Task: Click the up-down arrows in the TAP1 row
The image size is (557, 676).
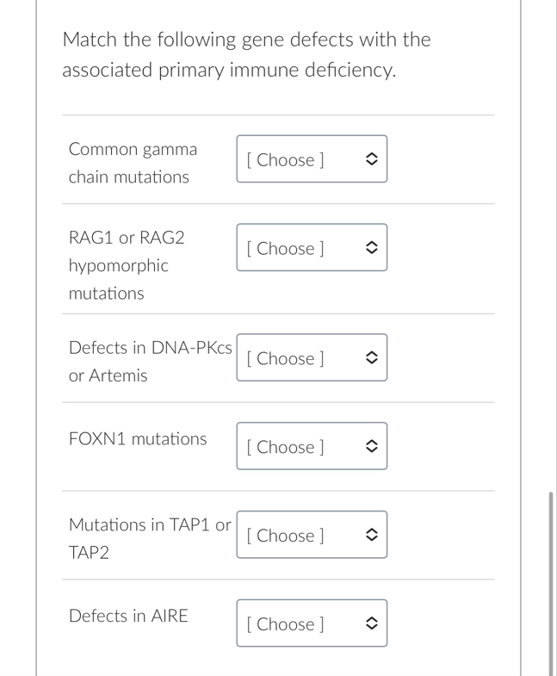Action: point(370,536)
